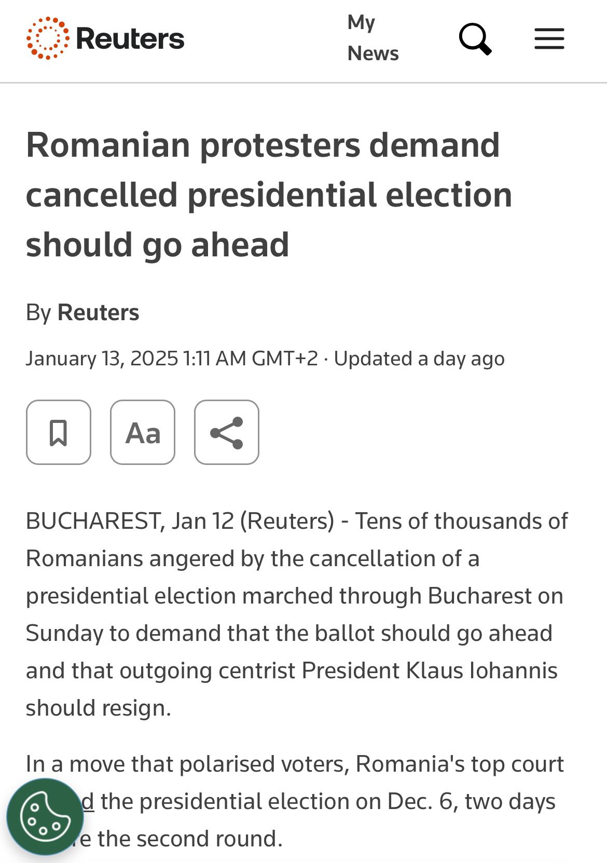Open cookie preferences with the green cookie icon
Image resolution: width=607 pixels, height=863 pixels.
pos(45,816)
